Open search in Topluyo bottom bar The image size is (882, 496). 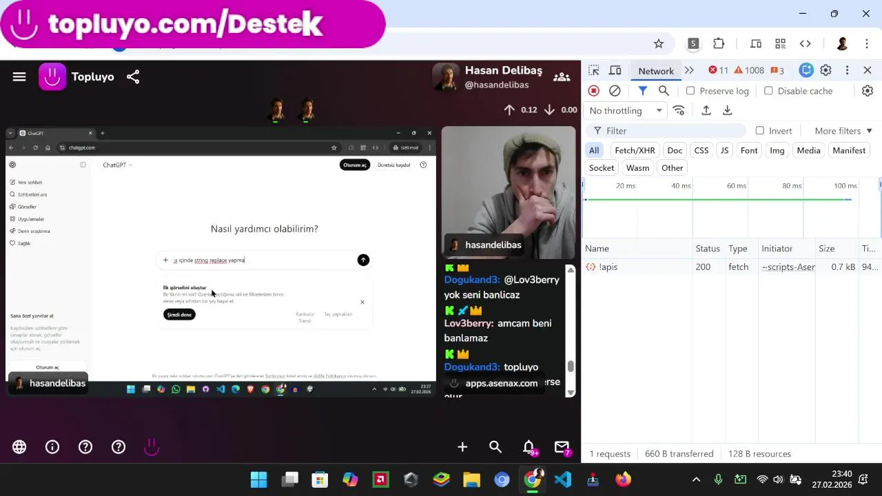(x=495, y=447)
